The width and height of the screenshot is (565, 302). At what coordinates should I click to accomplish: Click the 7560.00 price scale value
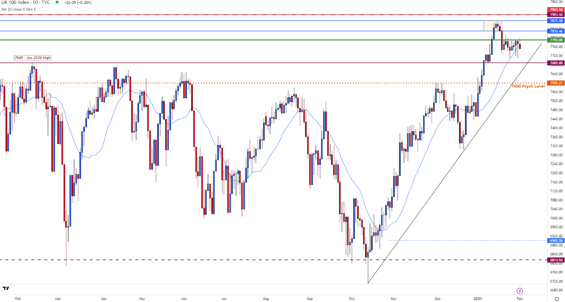coord(556,92)
